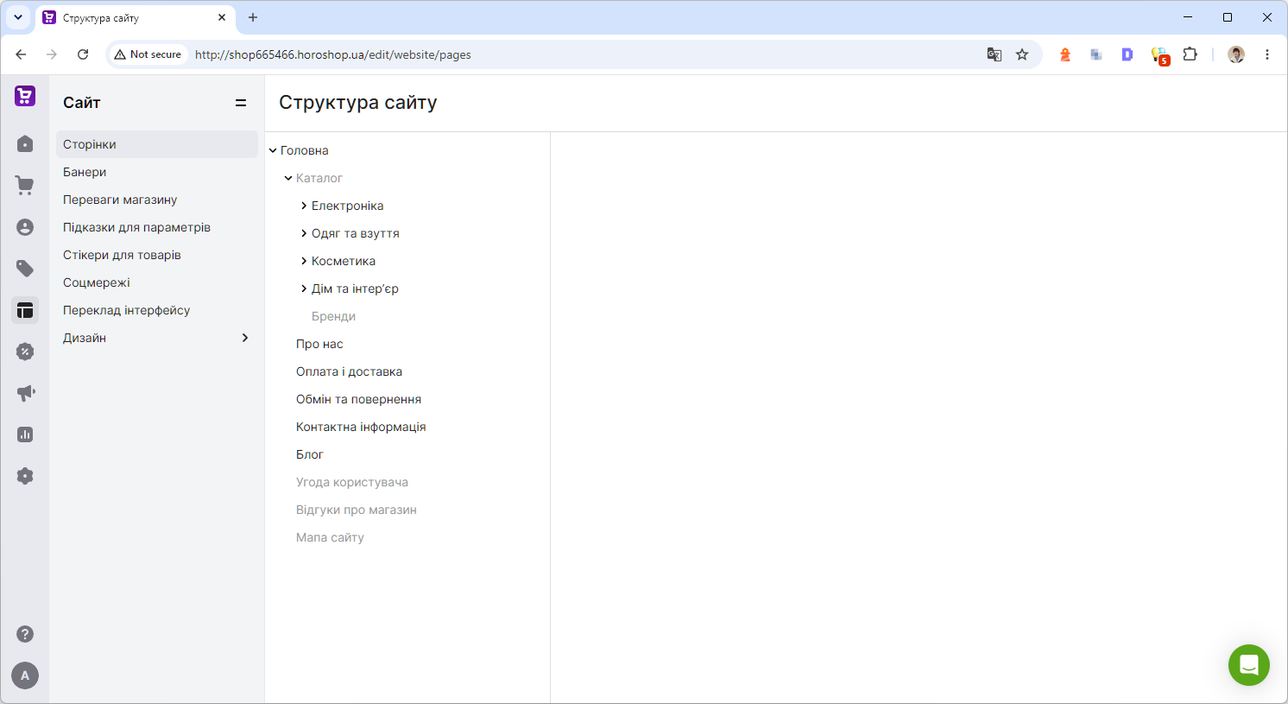Click the Horoshop logo icon
The height and width of the screenshot is (704, 1288).
pyautogui.click(x=25, y=96)
